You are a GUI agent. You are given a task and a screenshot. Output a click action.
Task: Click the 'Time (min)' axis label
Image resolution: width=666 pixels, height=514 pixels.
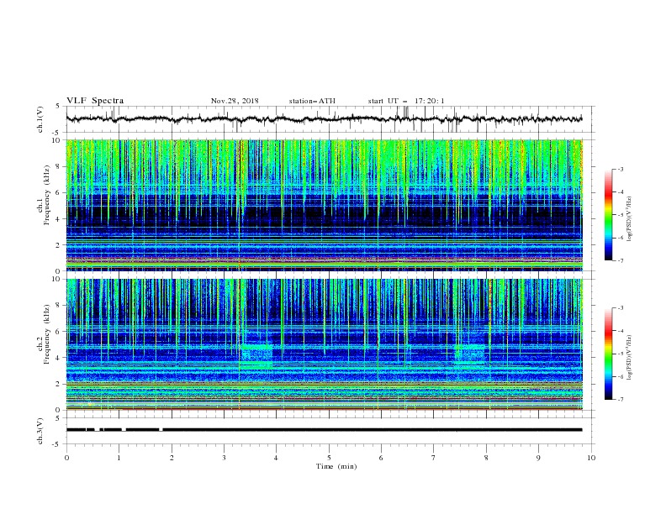(x=336, y=466)
